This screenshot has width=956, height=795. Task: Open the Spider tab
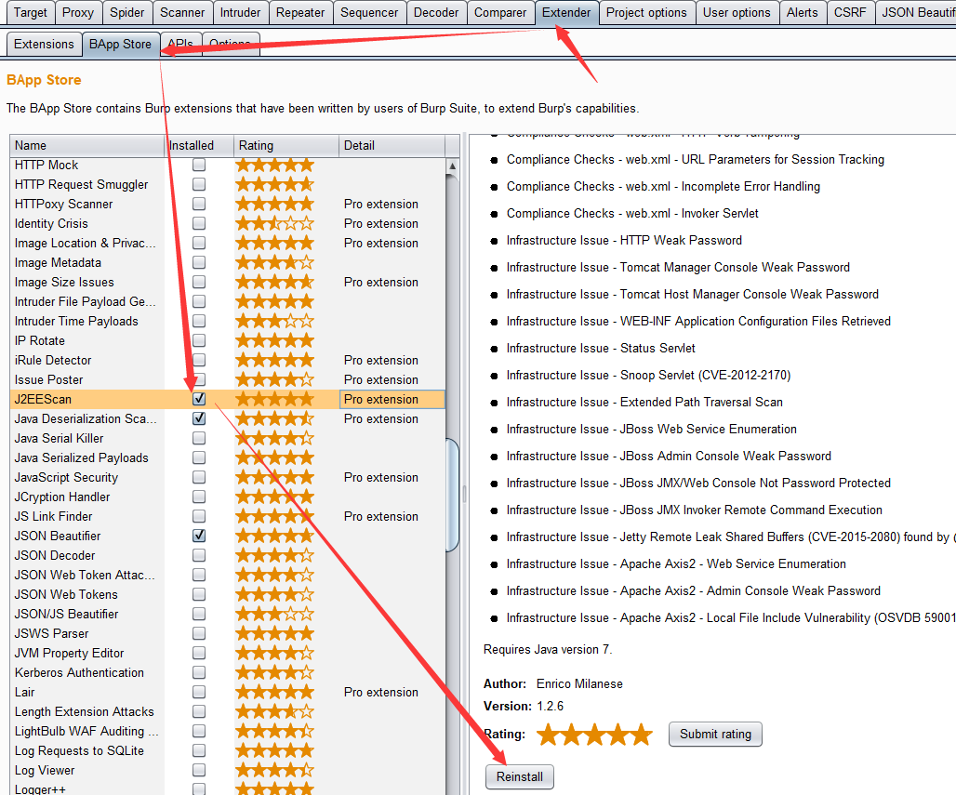[126, 12]
